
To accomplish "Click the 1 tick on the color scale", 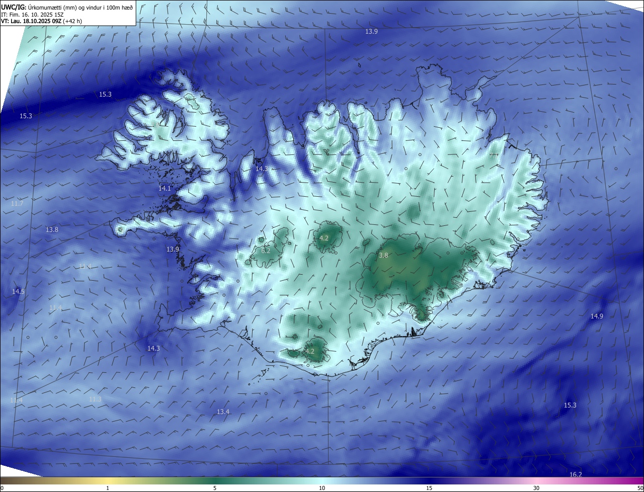I will (108, 488).
